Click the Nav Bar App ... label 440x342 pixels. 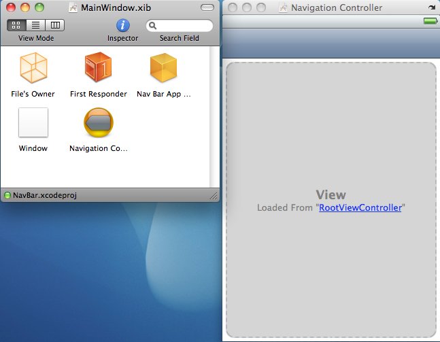click(x=164, y=94)
